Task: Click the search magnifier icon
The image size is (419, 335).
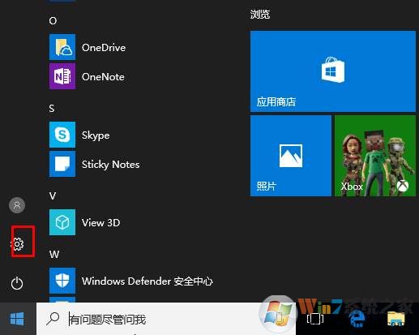Action: (53, 319)
